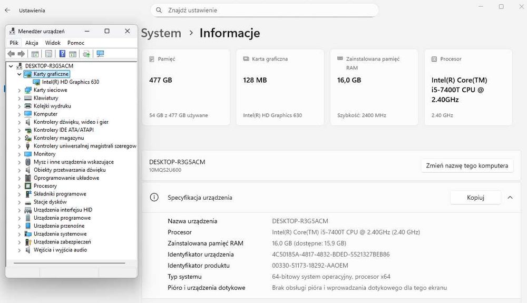Image resolution: width=527 pixels, height=303 pixels.
Task: Open the blue Help question-mark icon
Action: point(62,54)
